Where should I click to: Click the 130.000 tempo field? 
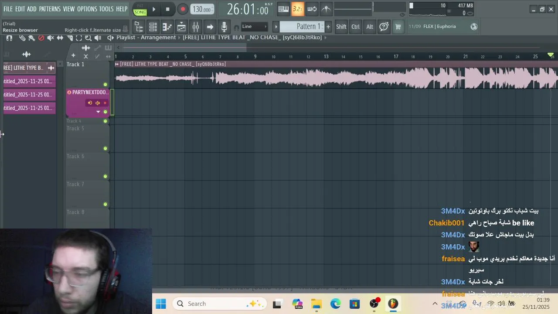click(x=202, y=9)
